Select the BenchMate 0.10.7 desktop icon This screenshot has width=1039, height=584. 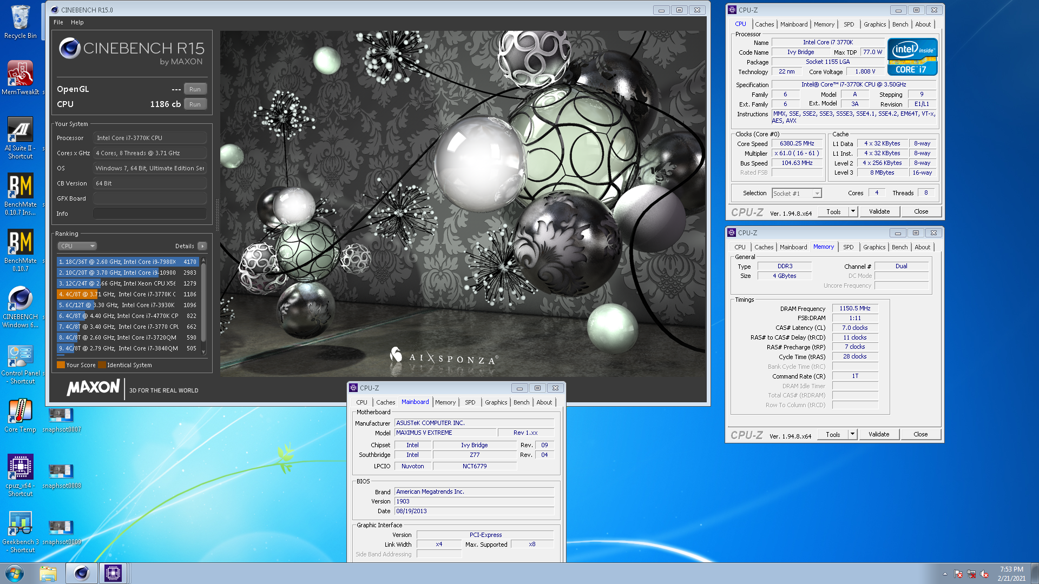[20, 250]
